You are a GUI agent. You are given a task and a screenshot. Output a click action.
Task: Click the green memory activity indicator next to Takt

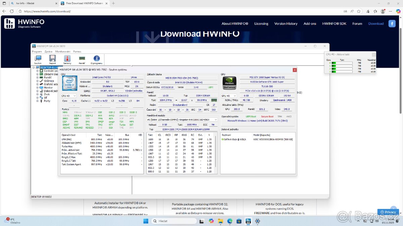[214, 100]
